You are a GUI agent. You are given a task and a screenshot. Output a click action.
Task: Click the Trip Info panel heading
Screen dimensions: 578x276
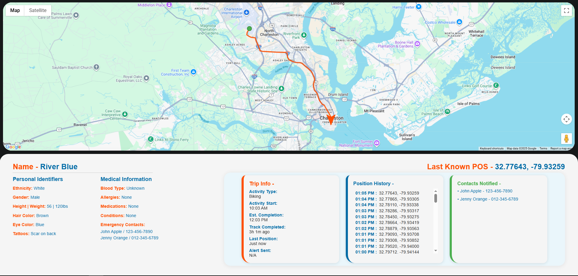pyautogui.click(x=261, y=184)
